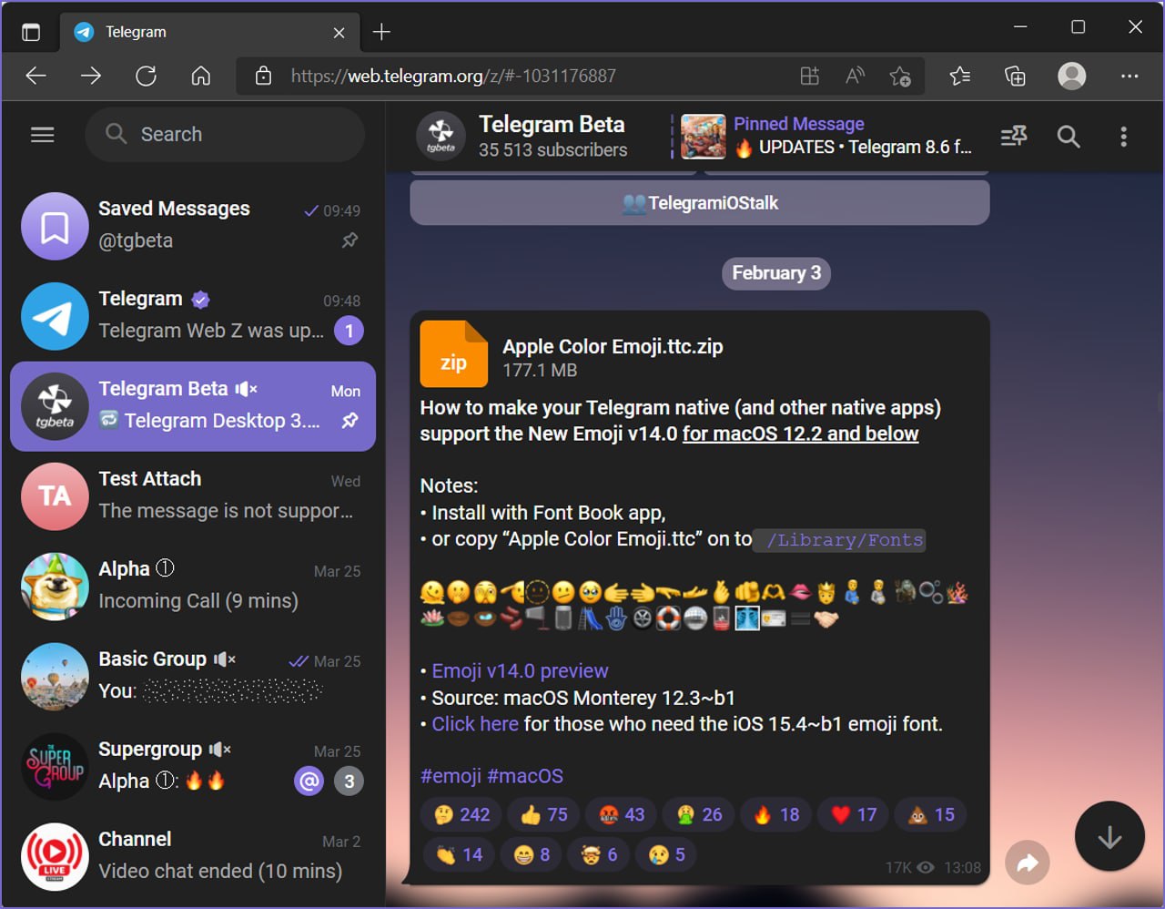Click the unread badge on Telegram chat

(x=349, y=331)
